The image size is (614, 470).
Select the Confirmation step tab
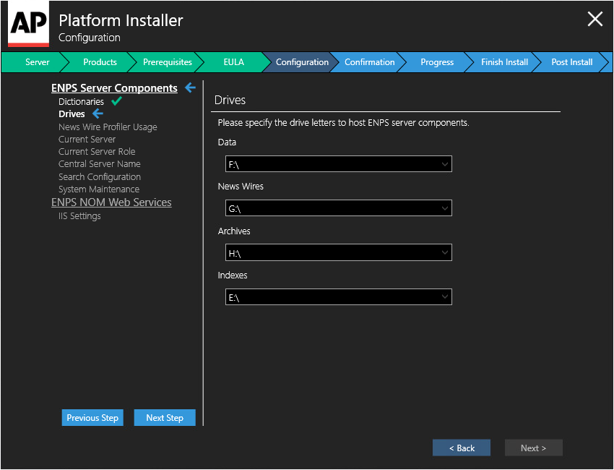[x=369, y=62]
